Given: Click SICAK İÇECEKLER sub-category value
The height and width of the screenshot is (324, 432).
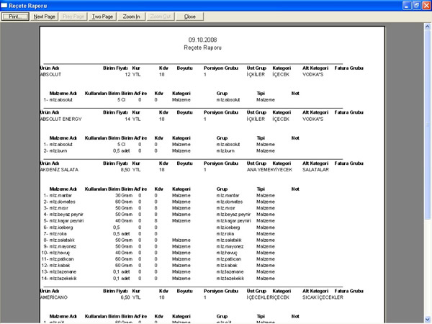Looking at the screenshot, I should click(323, 297).
